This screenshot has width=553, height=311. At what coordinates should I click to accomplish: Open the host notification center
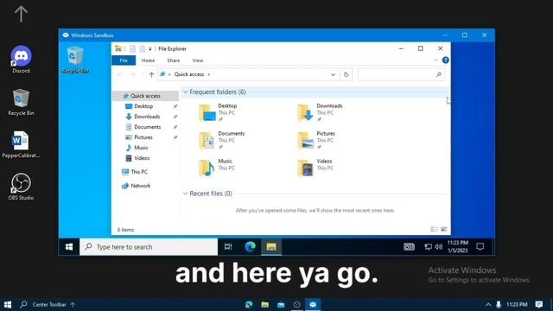539,304
